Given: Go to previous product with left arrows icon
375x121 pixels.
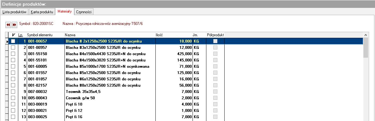Looking at the screenshot, I should [8, 25].
